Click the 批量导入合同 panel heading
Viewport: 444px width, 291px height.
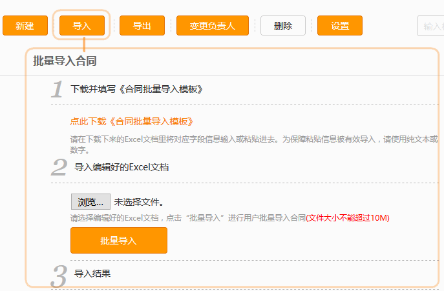[65, 61]
